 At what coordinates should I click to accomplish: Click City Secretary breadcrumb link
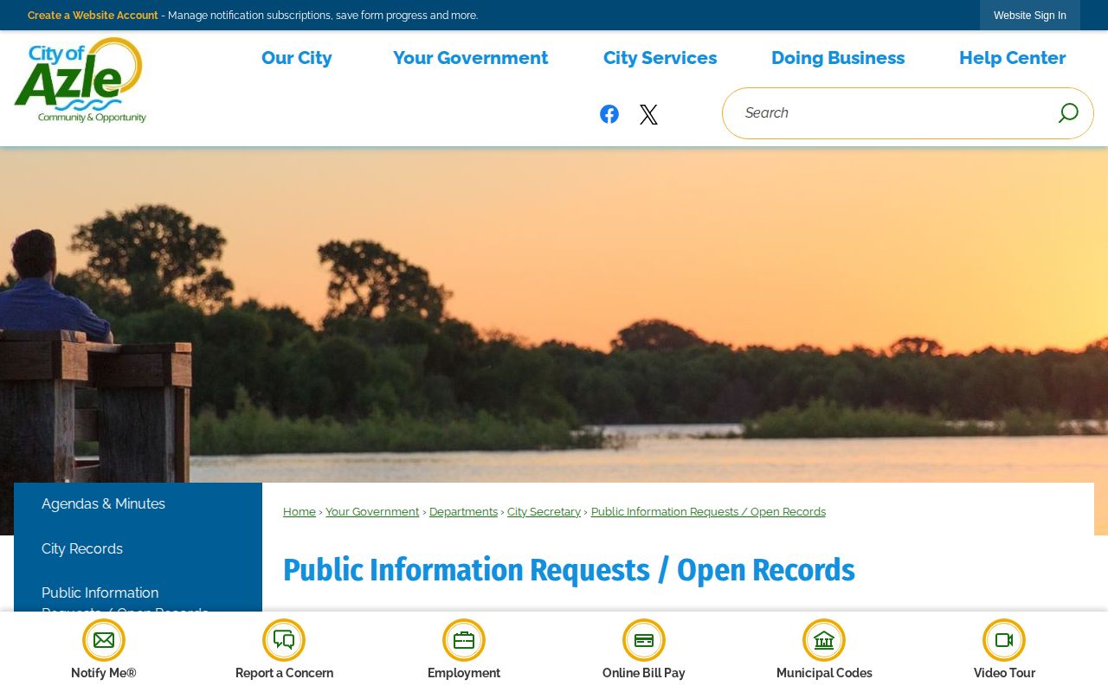544,512
